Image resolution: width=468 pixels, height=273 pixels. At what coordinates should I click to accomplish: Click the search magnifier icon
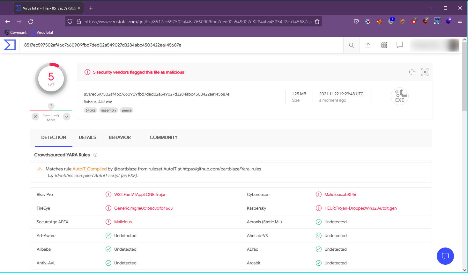click(352, 45)
